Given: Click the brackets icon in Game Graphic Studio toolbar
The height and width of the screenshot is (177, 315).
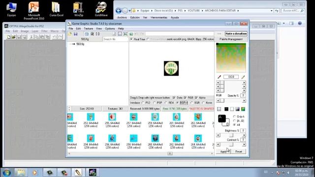Looking at the screenshot, I should pyautogui.click(x=97, y=34).
